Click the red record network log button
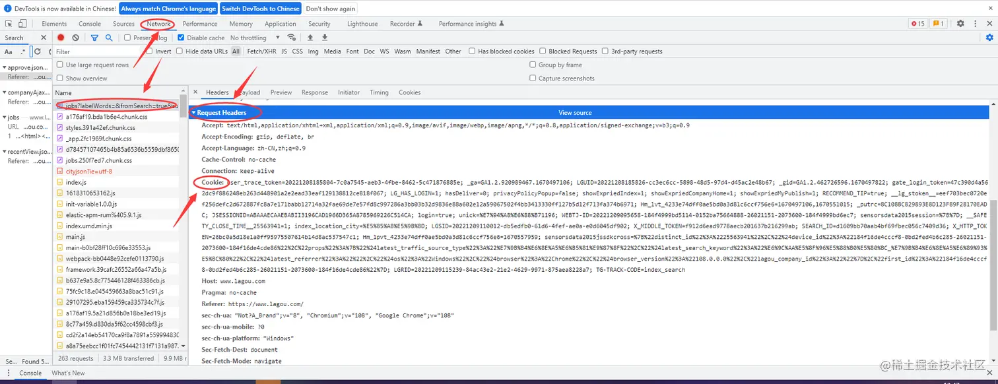998x384 pixels. click(x=61, y=38)
